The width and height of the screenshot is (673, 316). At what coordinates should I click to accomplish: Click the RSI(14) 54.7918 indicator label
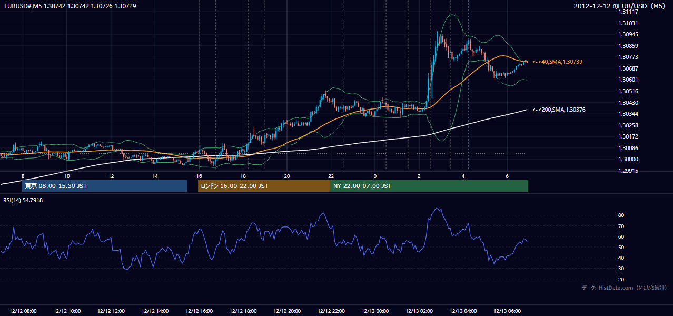[23, 200]
